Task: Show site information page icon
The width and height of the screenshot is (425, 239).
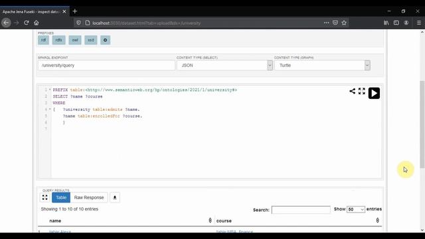Action: coord(87,23)
